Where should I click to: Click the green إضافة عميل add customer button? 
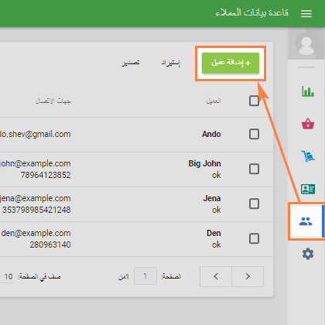coord(231,63)
